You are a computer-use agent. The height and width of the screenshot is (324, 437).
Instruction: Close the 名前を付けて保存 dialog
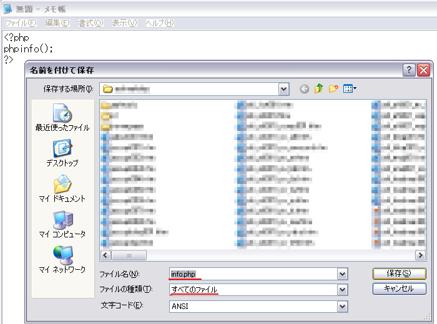coord(423,70)
